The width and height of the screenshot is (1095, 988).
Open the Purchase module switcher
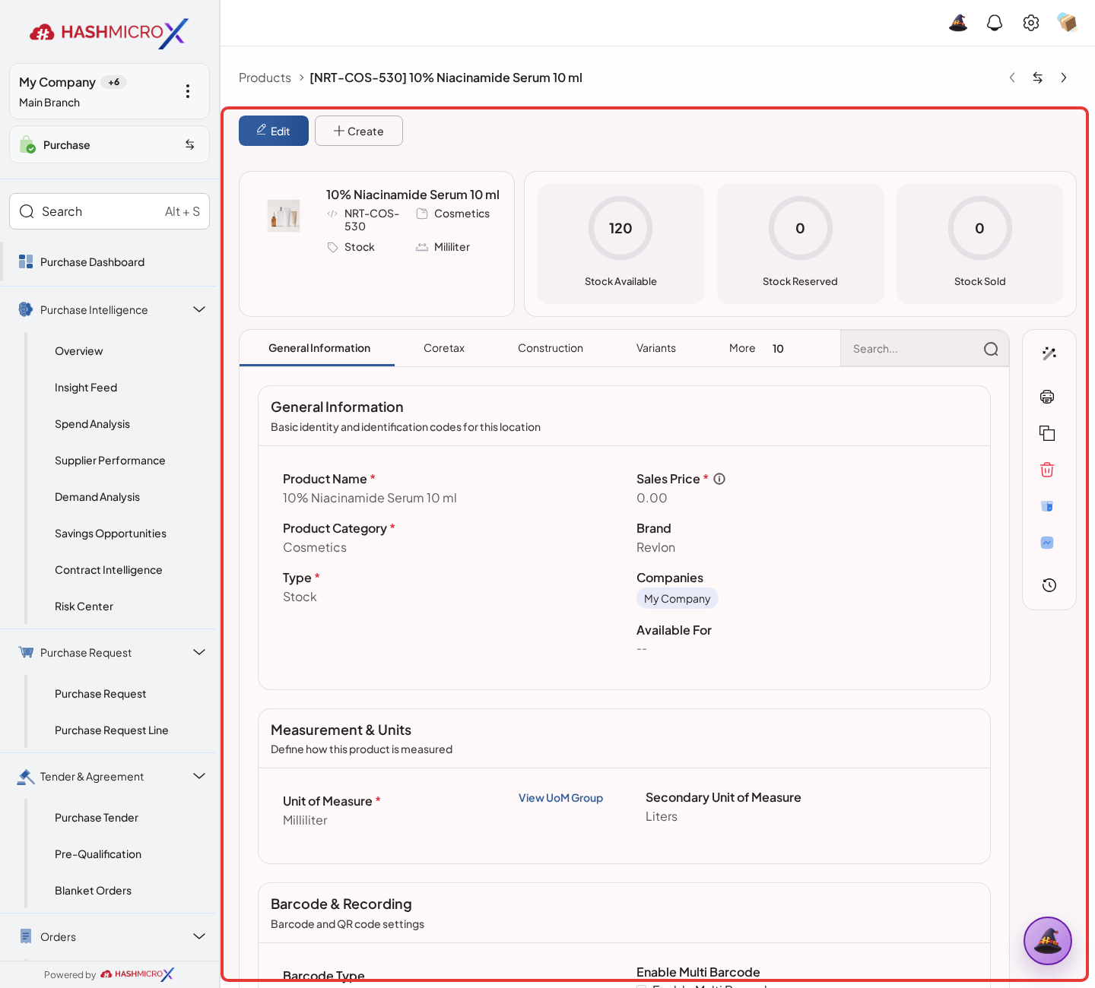[x=109, y=144]
